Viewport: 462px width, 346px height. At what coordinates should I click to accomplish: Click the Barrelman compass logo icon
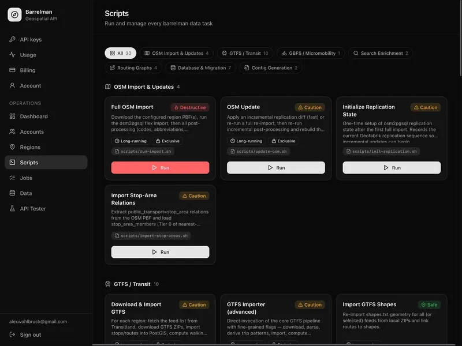pyautogui.click(x=14, y=15)
